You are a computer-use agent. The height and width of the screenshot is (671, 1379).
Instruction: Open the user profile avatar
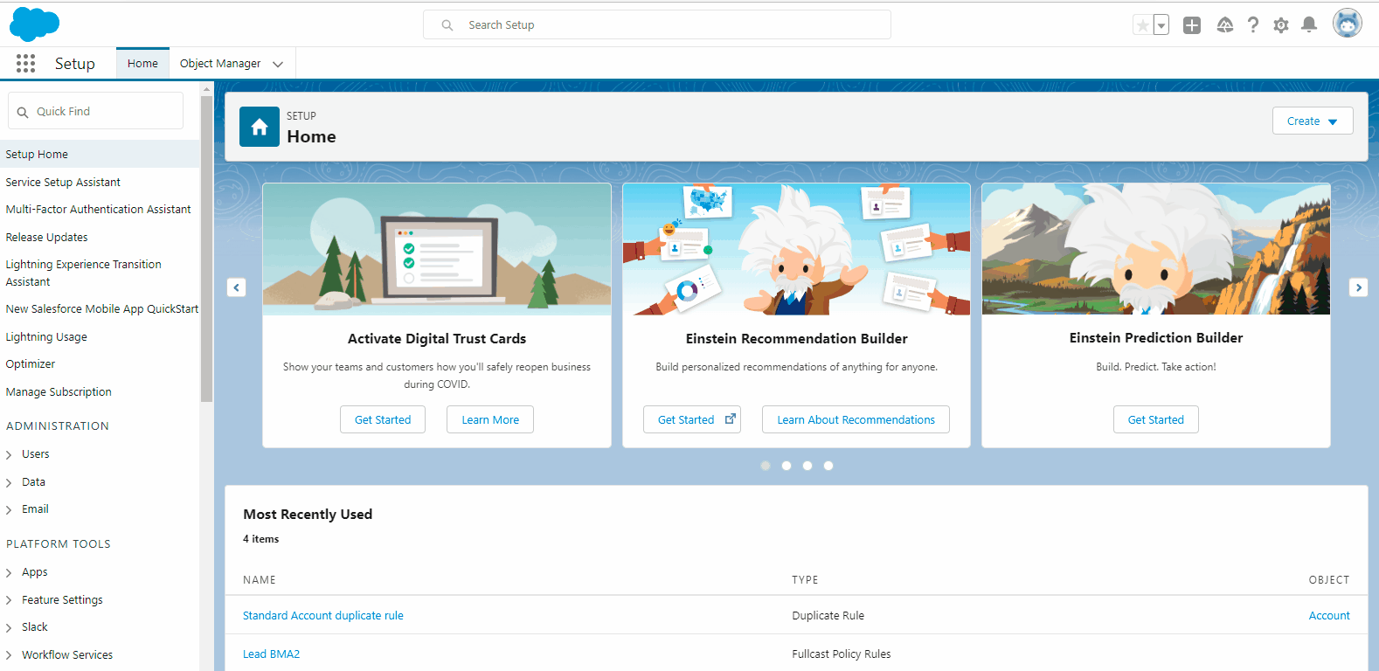click(x=1348, y=24)
